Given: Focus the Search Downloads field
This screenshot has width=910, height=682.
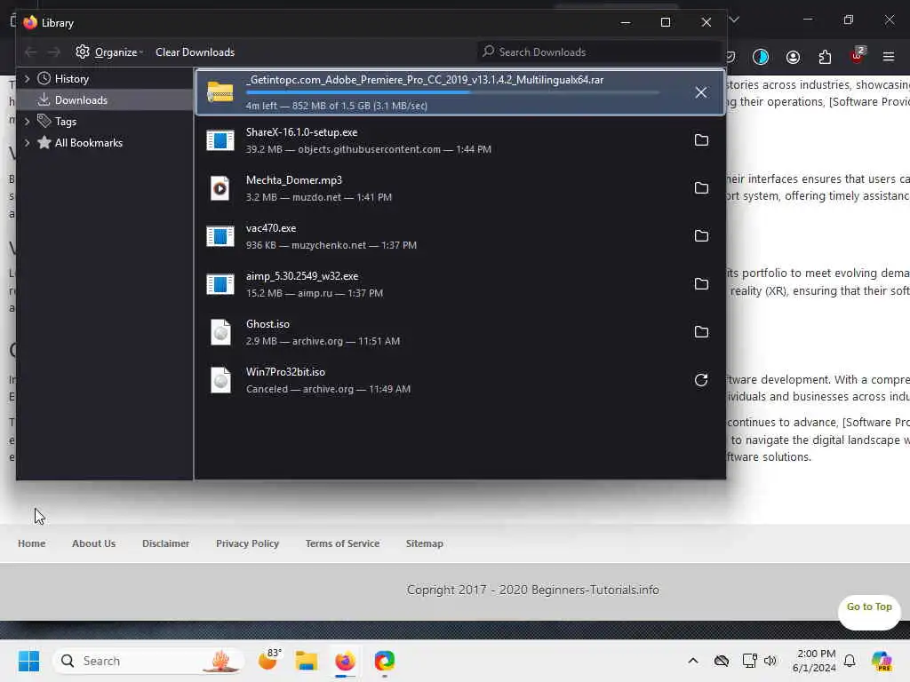Looking at the screenshot, I should [x=598, y=52].
